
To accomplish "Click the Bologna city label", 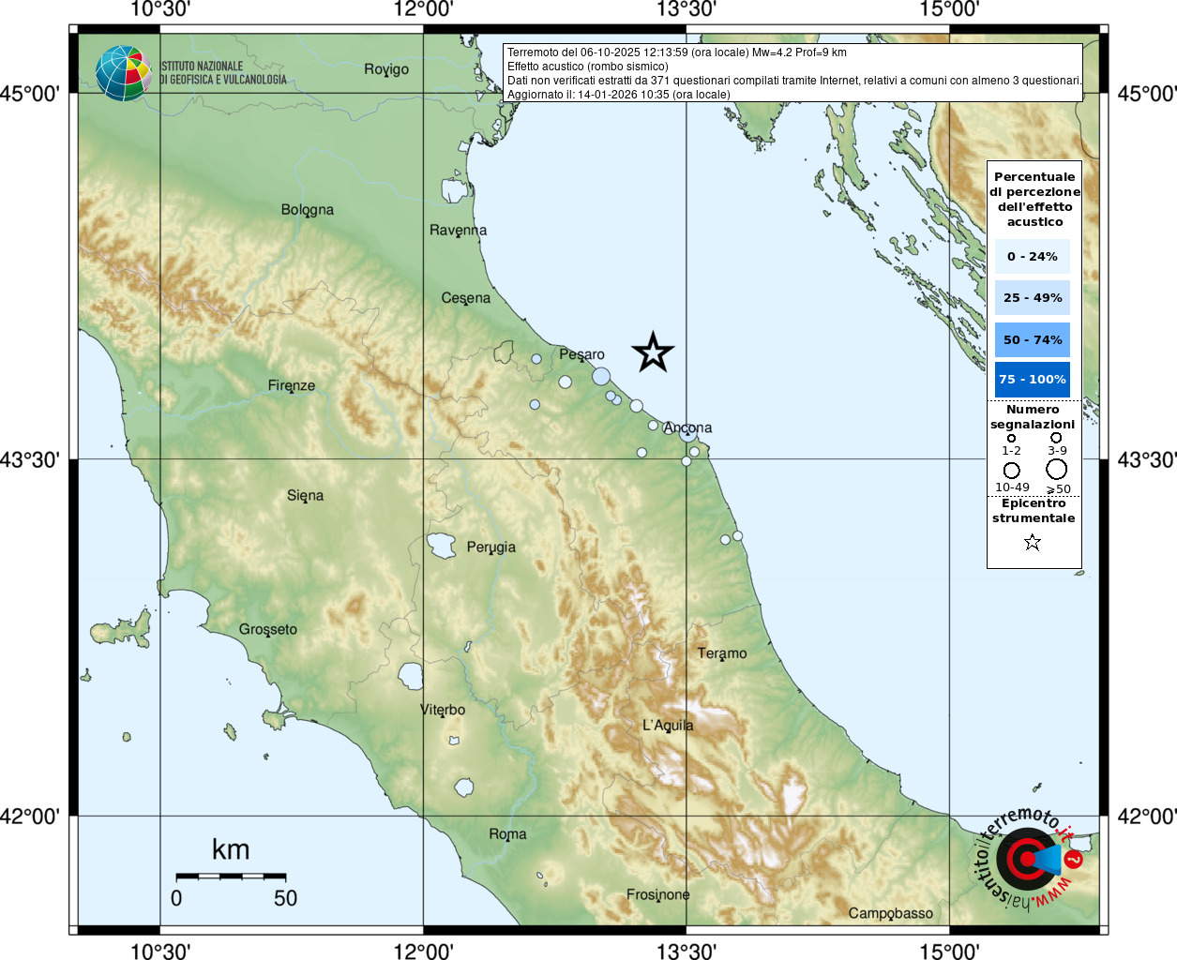I will [308, 210].
